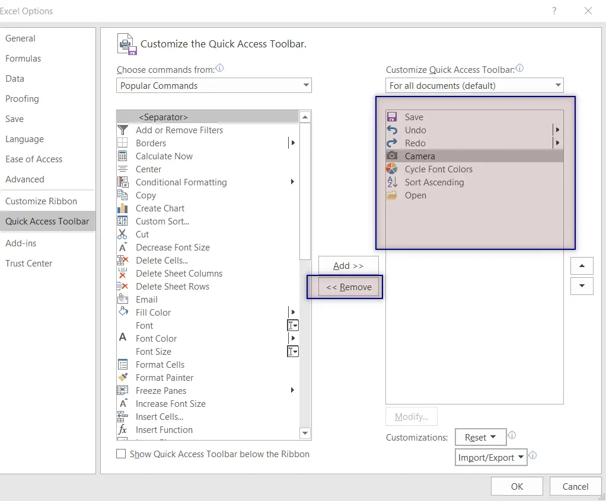Image resolution: width=606 pixels, height=501 pixels.
Task: Click the Email envelope icon
Action: tap(123, 299)
